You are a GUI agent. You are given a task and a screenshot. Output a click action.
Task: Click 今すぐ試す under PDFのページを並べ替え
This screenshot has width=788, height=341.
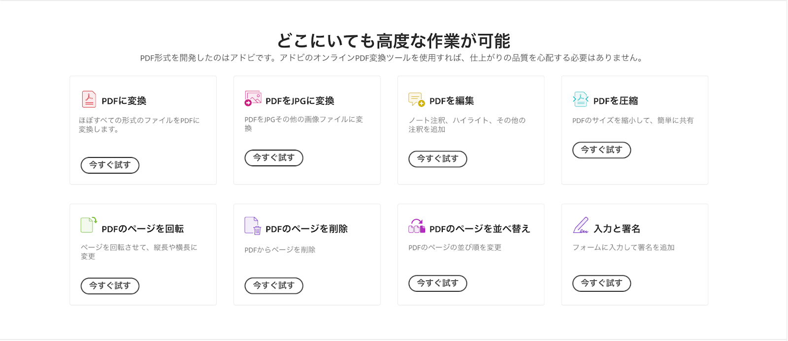click(x=438, y=283)
